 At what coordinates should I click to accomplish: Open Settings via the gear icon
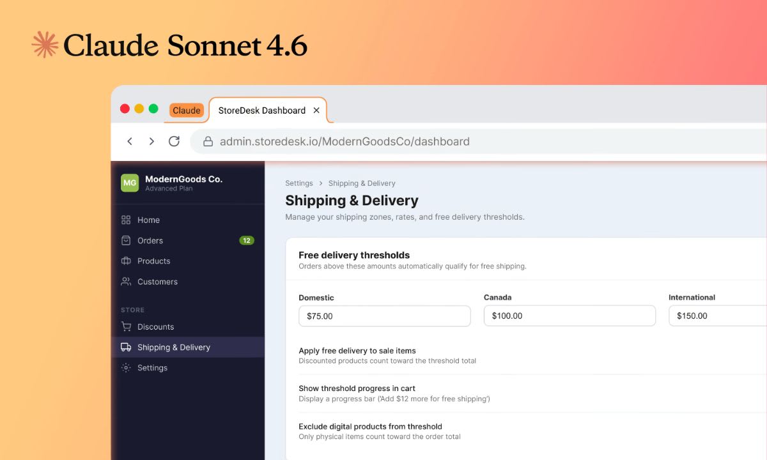[127, 367]
